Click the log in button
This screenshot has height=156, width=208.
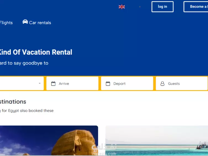pos(162,7)
